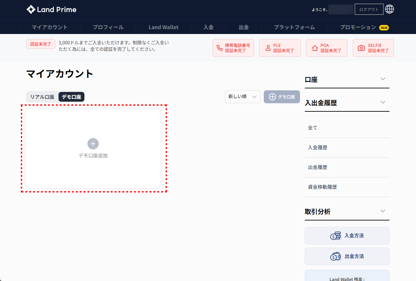
Task: Switch to リアル口座 toggle
Action: coord(42,97)
